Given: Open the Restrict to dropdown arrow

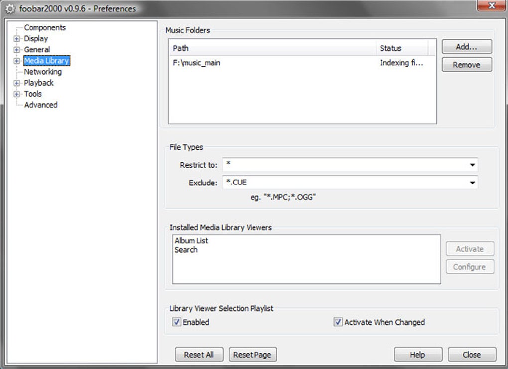Looking at the screenshot, I should click(x=472, y=165).
